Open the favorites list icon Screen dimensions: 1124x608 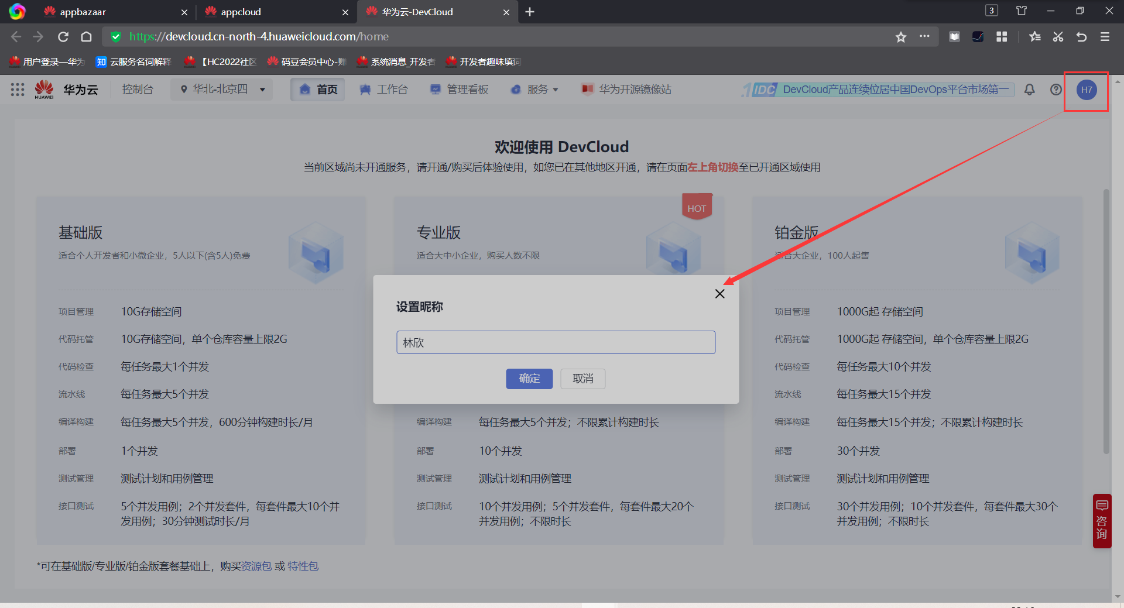point(1034,37)
